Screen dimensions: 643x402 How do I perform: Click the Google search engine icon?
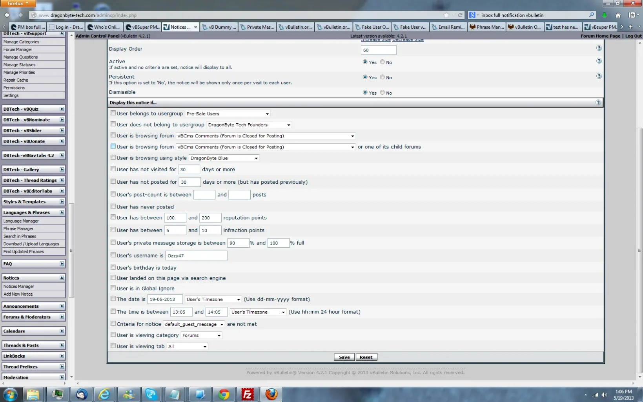point(472,15)
